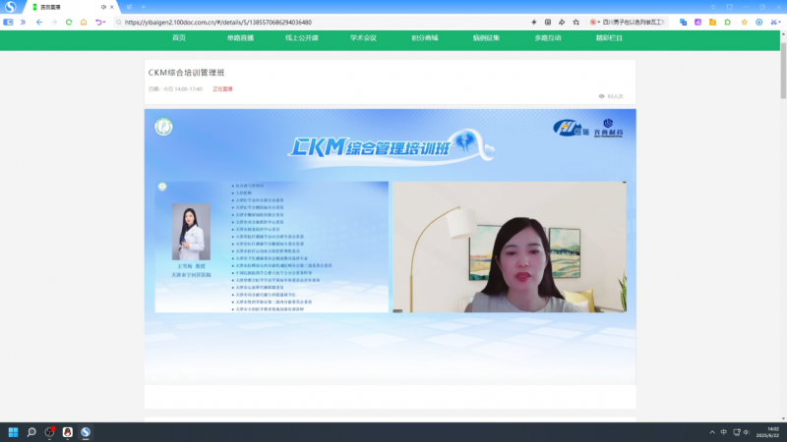Reload the page with the green refresh icon
This screenshot has height=442, width=787.
pyautogui.click(x=69, y=22)
